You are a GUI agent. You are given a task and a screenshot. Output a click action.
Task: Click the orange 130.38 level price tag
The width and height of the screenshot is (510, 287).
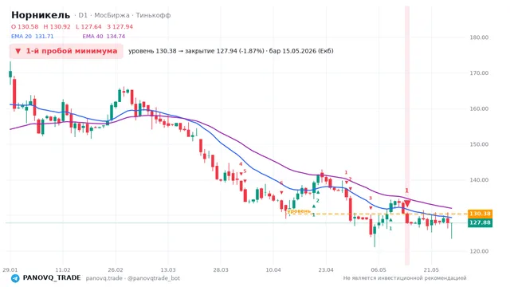[480, 214]
